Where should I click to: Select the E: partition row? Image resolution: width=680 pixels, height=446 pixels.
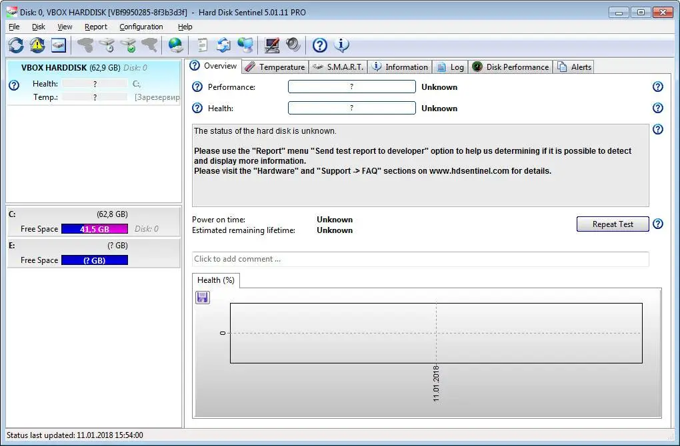point(94,254)
